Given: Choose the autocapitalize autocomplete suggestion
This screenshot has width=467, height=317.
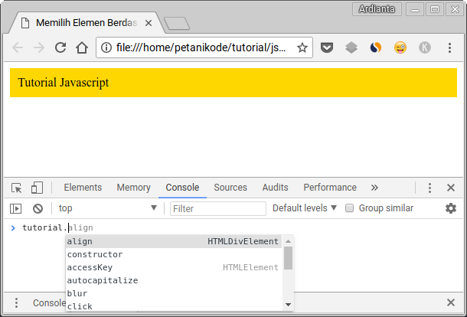Looking at the screenshot, I should click(173, 280).
